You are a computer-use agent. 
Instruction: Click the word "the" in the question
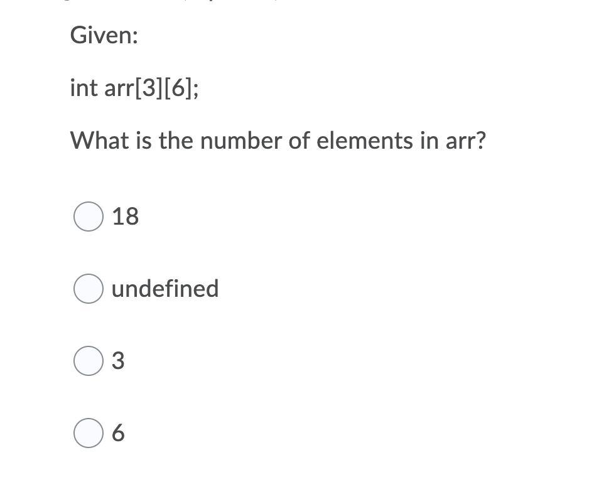coord(176,141)
